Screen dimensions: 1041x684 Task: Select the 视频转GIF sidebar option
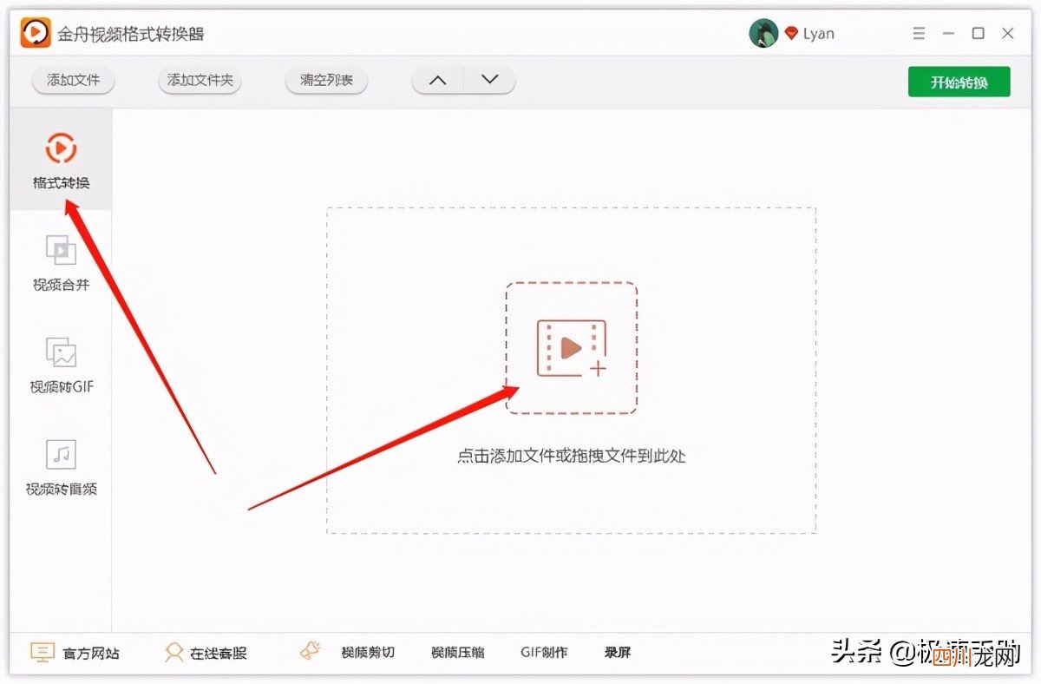[61, 365]
